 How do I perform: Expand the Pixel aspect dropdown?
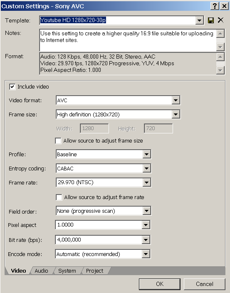tap(146, 225)
